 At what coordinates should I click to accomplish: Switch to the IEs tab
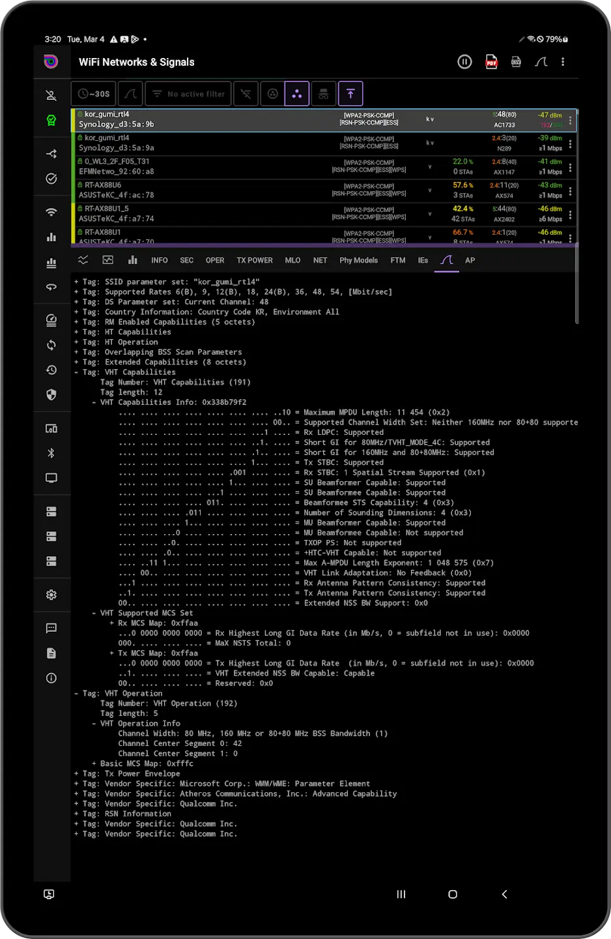tap(423, 260)
